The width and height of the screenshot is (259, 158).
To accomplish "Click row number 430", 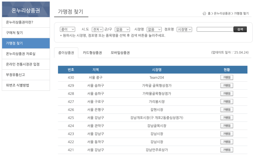I will click(71, 78).
